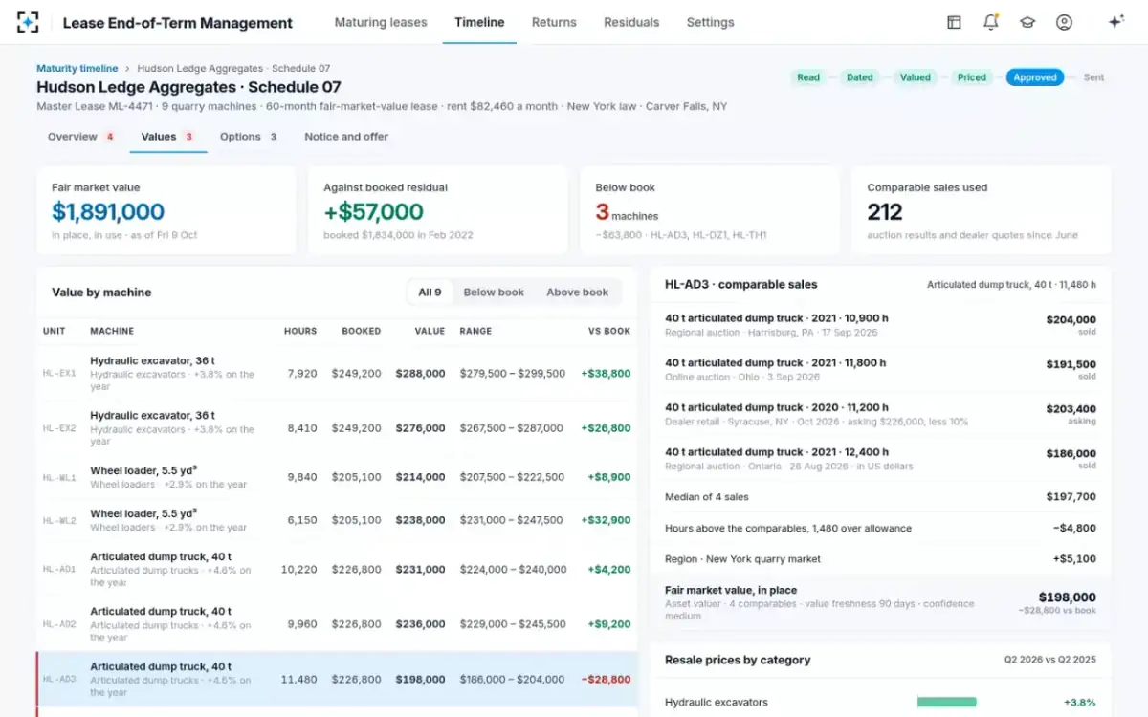This screenshot has width=1148, height=717.
Task: Sort by the BOOKED column header
Action: pos(362,331)
